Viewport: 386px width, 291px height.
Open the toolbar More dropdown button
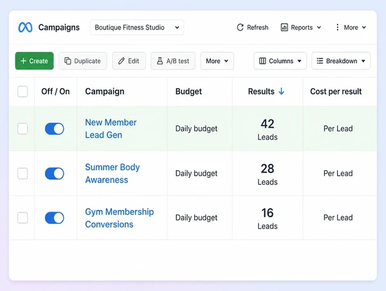click(217, 61)
